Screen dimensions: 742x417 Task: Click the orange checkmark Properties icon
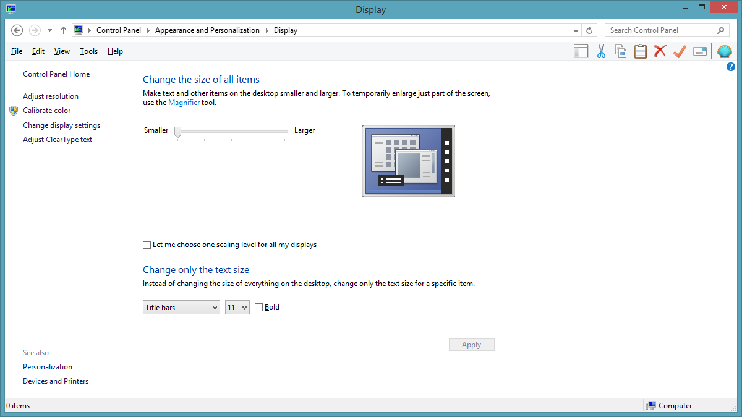coord(680,51)
